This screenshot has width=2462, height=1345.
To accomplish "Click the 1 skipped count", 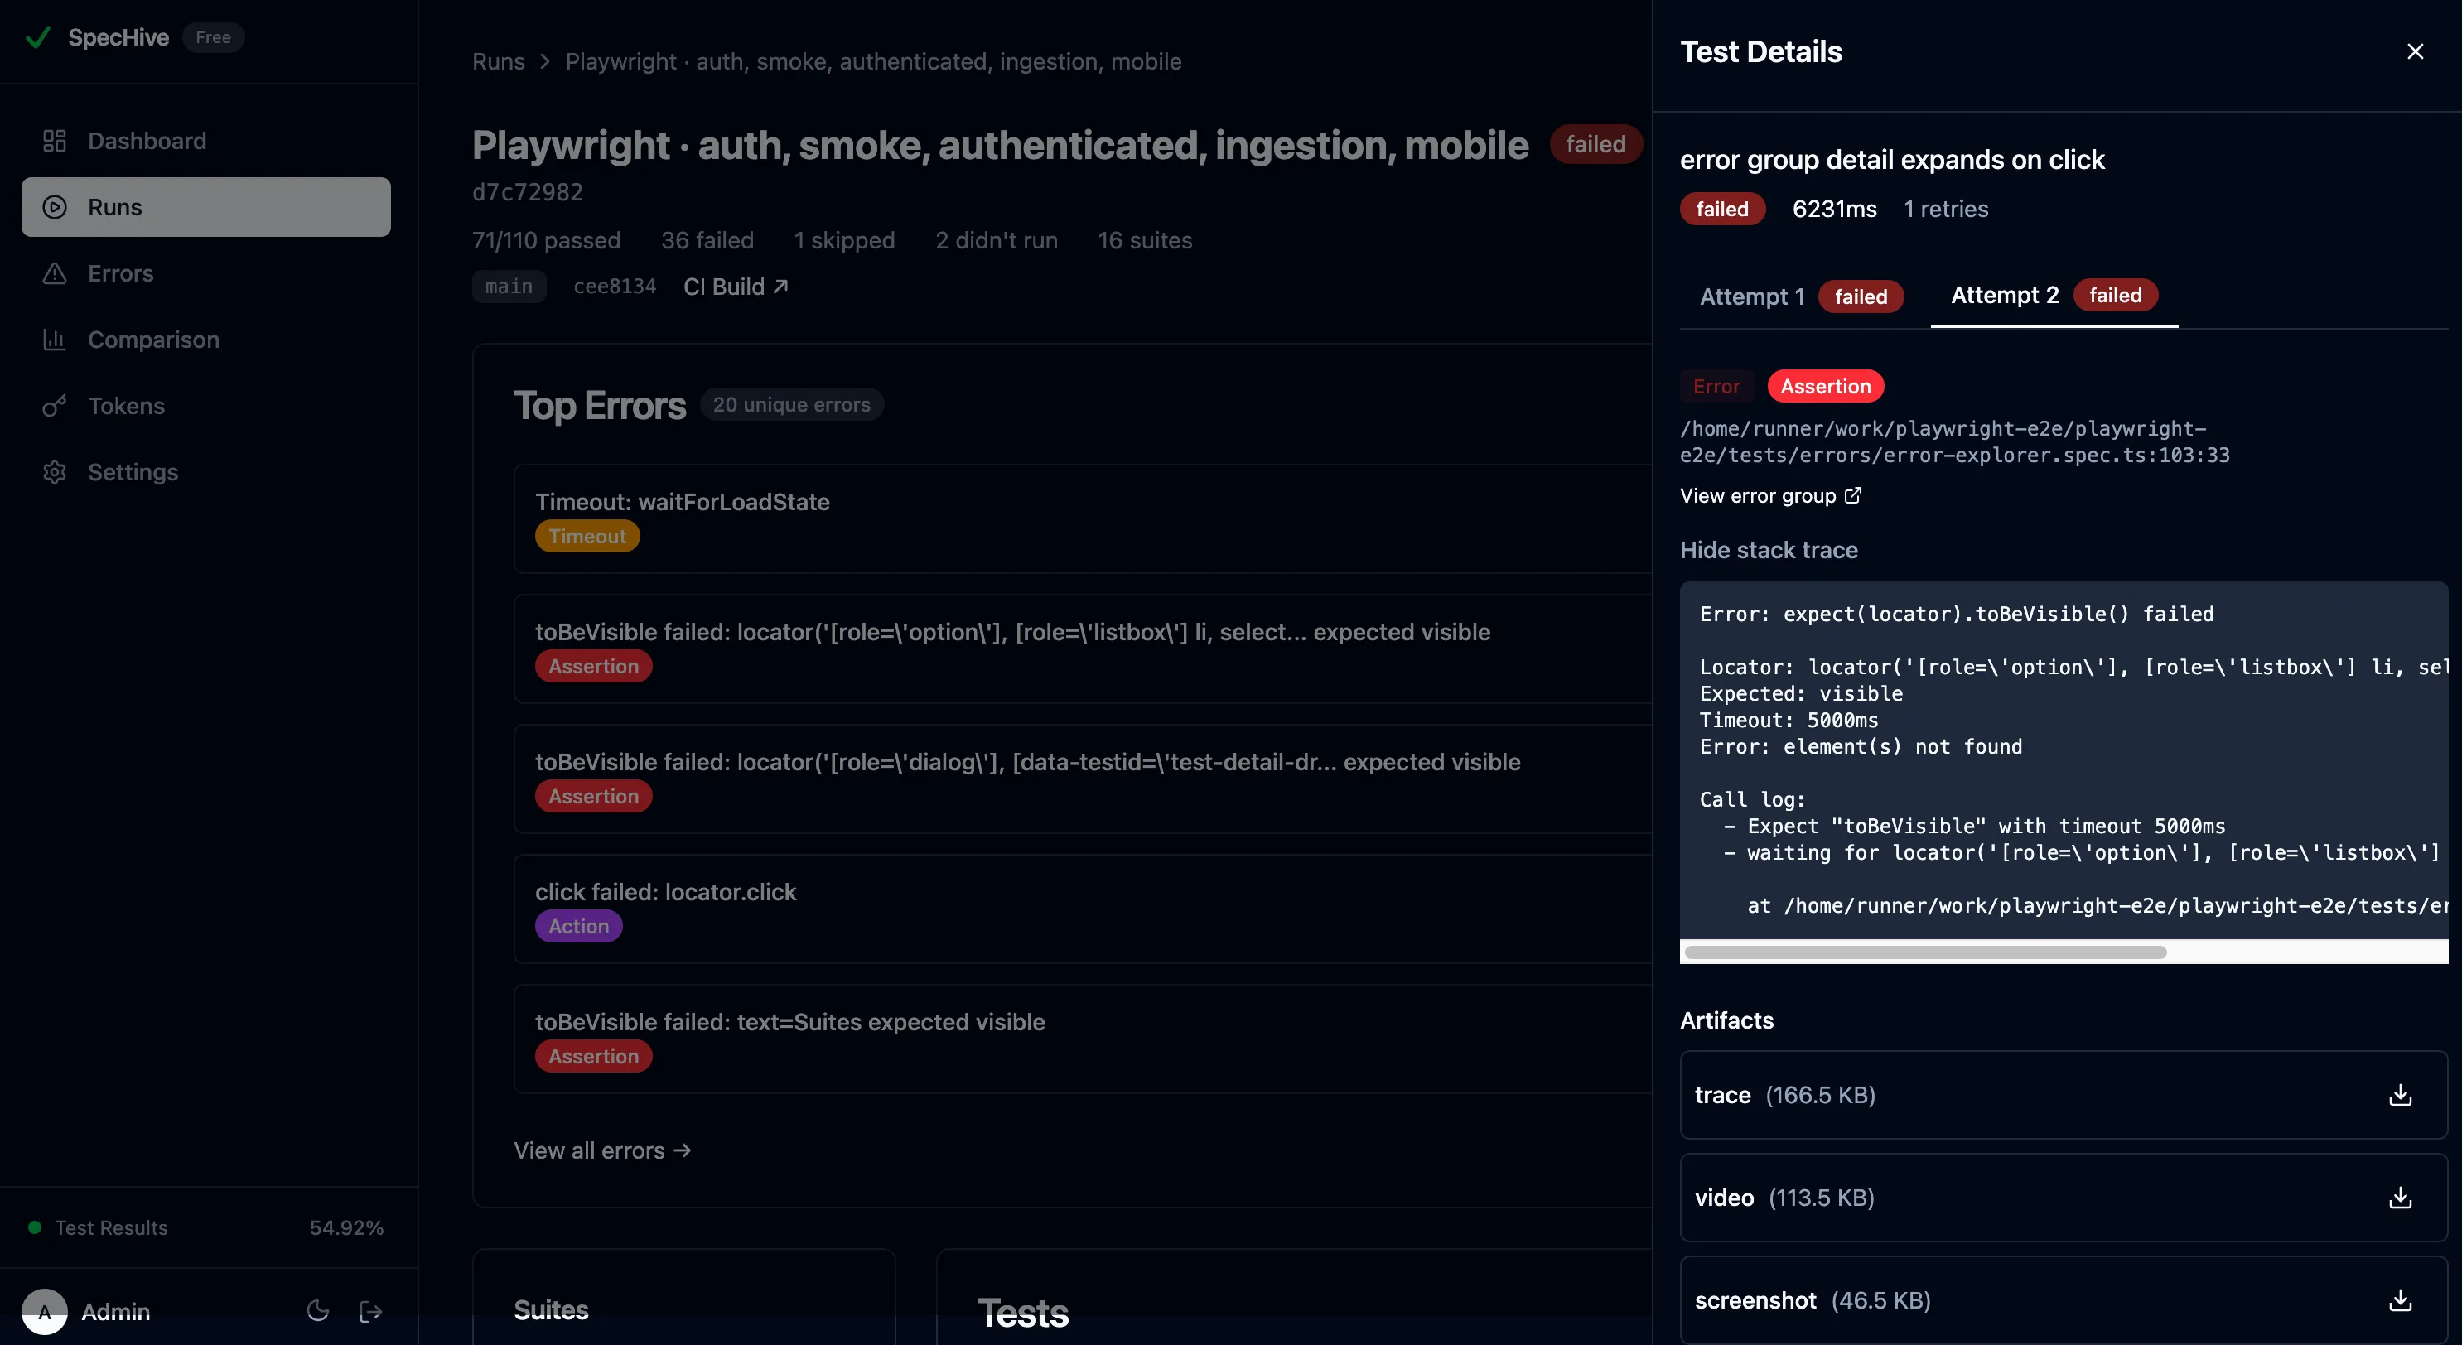I will click(844, 240).
